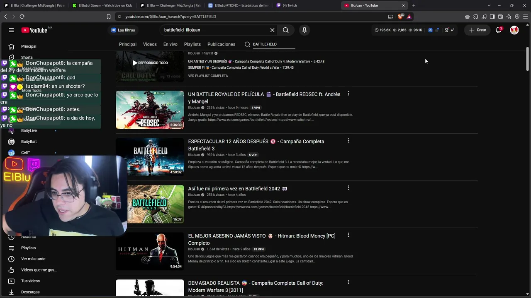Open EL MEJOR ASESINO JAMÁS VISTO video title
The image size is (531, 298).
coord(262,239)
